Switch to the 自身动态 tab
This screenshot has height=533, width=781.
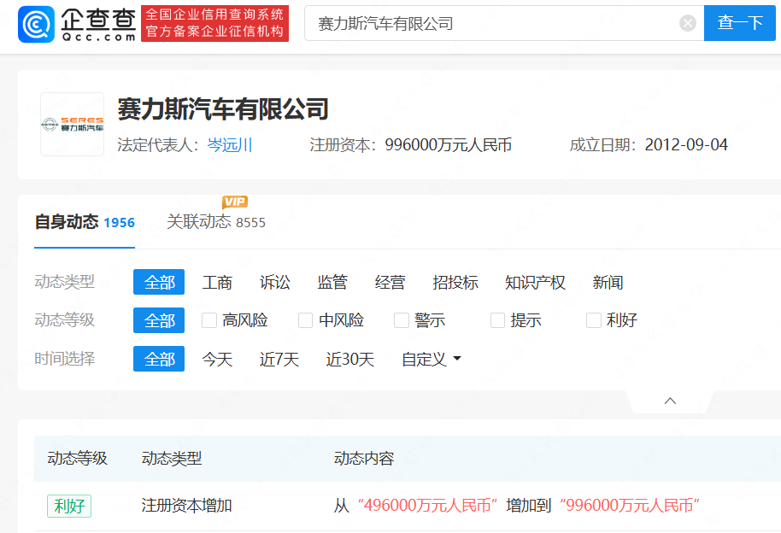[x=85, y=222]
